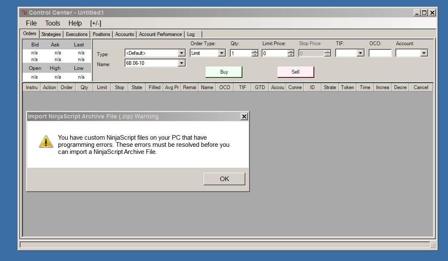Switch to the Positions tab
The height and width of the screenshot is (261, 448).
[101, 34]
